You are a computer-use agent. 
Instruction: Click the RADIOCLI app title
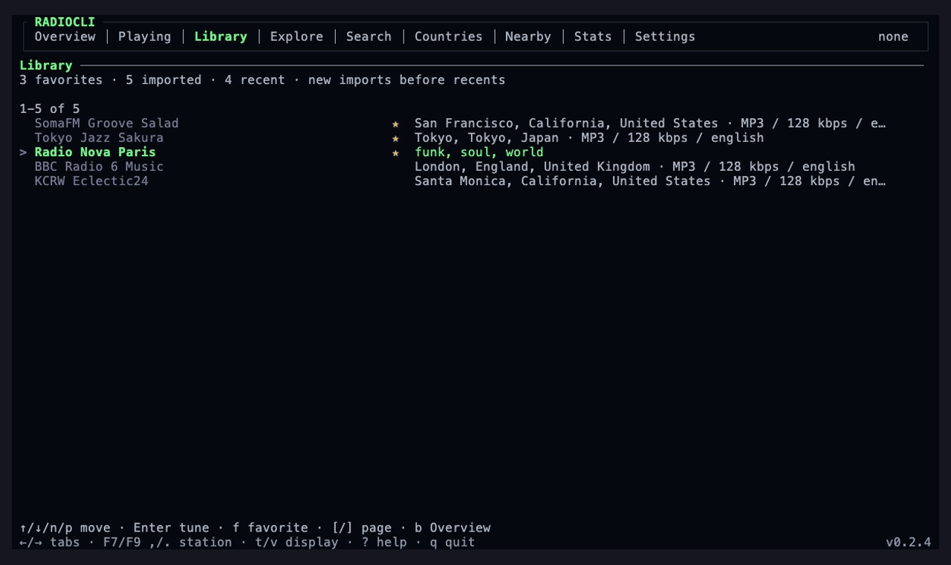pos(65,22)
